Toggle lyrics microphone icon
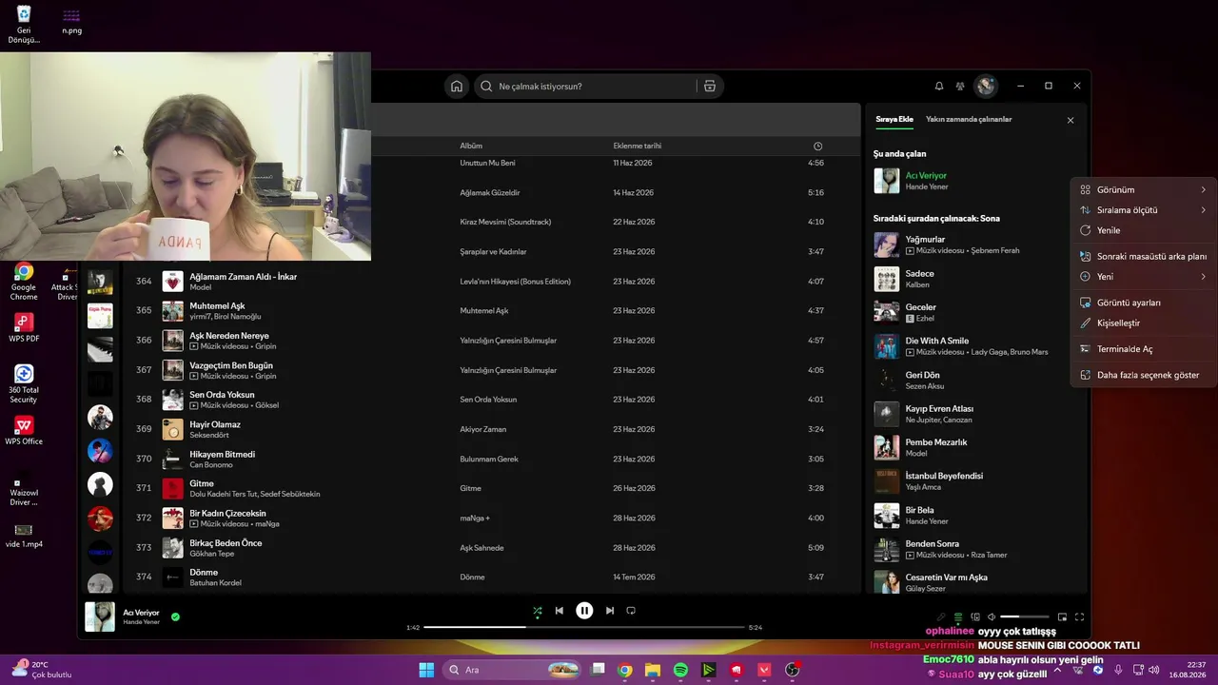The height and width of the screenshot is (685, 1218). pyautogui.click(x=941, y=617)
